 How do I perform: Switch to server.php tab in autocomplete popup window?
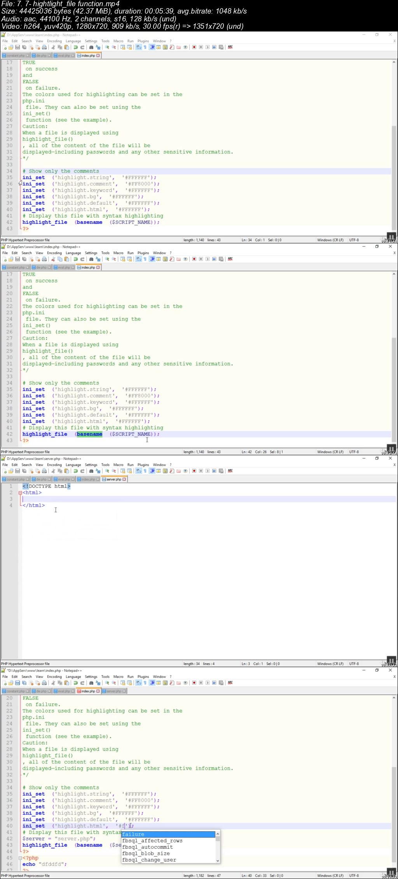coord(114,691)
